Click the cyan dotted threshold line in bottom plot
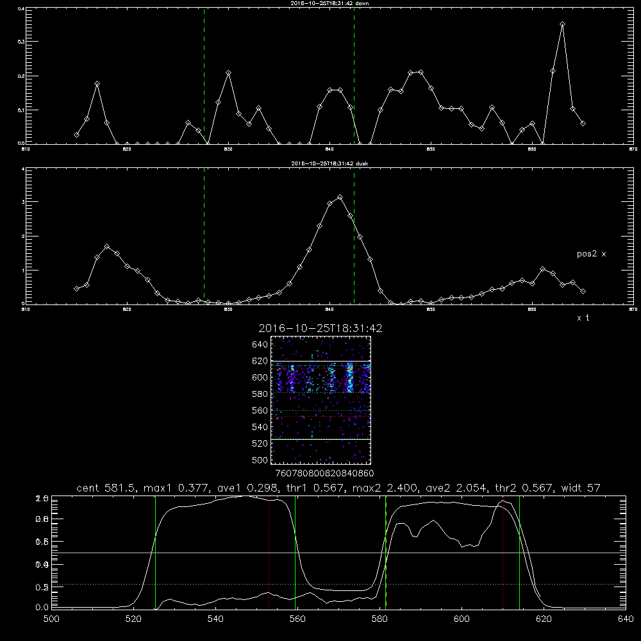 coord(338,584)
